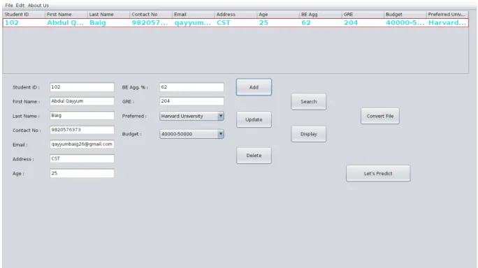
Task: Select the '204' GRE table cell
Action: (x=363, y=23)
